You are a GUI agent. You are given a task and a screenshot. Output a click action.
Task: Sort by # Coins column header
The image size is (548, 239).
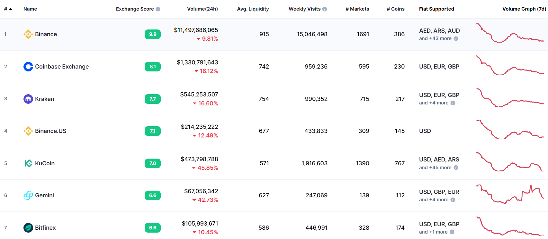[396, 9]
